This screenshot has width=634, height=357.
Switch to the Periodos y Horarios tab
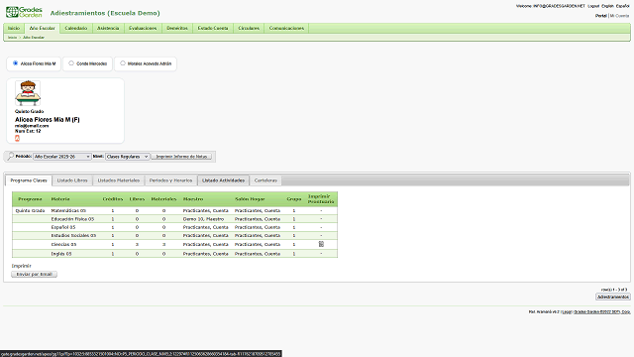(x=170, y=180)
